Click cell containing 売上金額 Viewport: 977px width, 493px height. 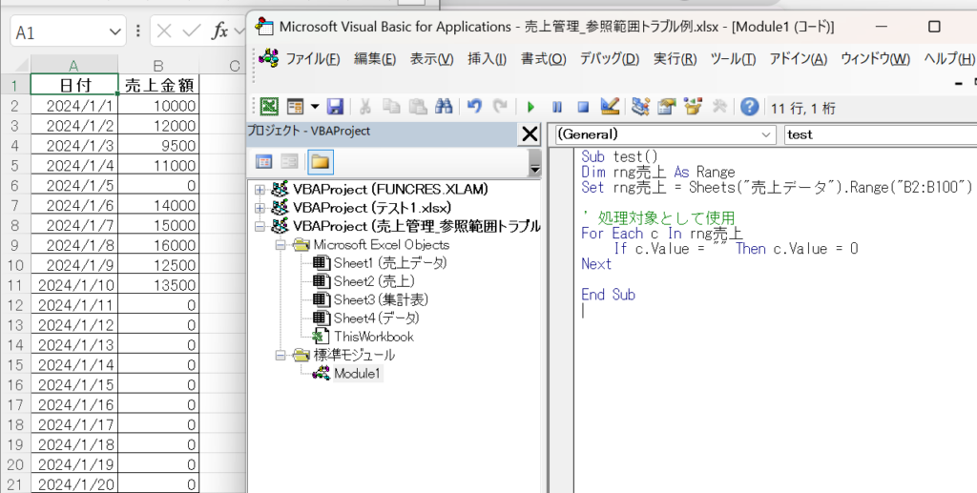tap(159, 85)
